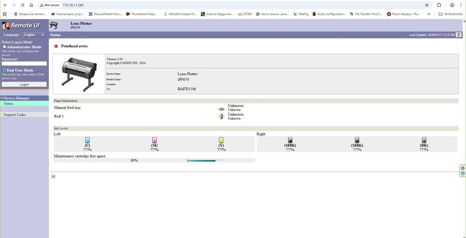Click the Yellow (Y) ink cartridge icon

pyautogui.click(x=221, y=140)
